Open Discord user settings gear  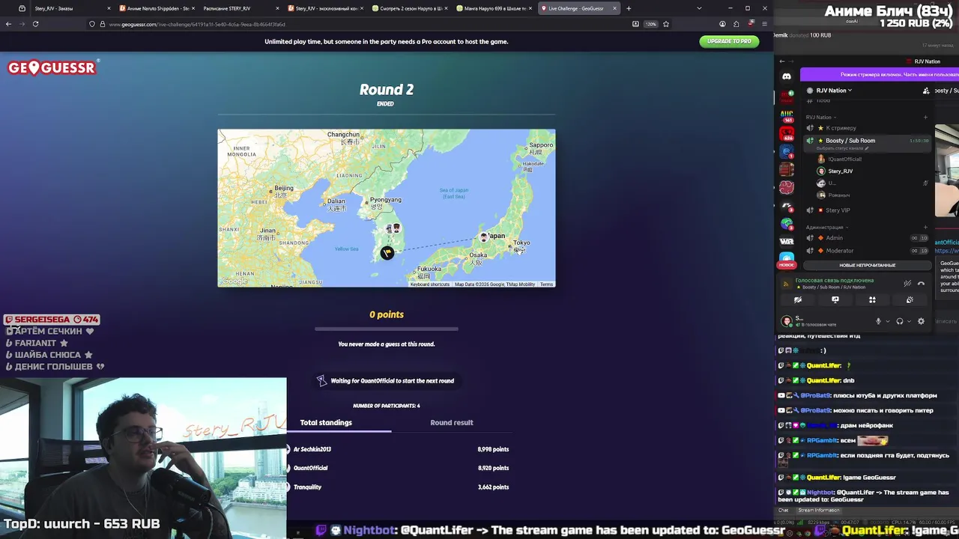click(921, 321)
